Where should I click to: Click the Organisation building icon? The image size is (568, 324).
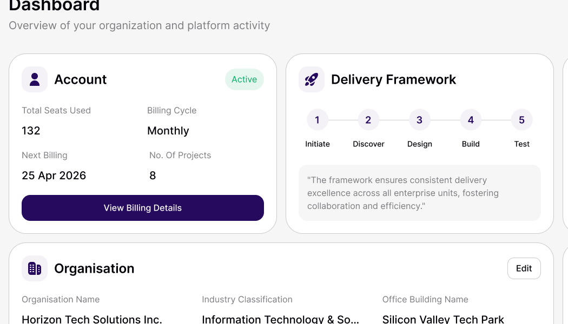coord(35,268)
